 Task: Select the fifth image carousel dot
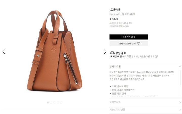pyautogui.click(x=61, y=102)
